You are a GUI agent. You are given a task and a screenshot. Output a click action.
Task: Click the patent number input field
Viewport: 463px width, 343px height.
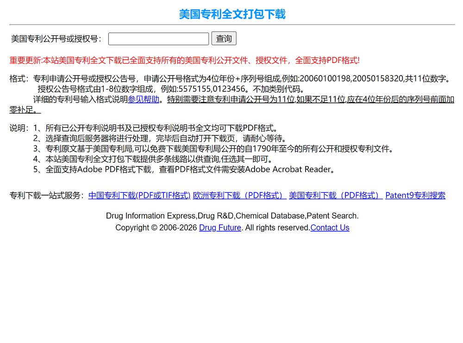[x=158, y=38]
